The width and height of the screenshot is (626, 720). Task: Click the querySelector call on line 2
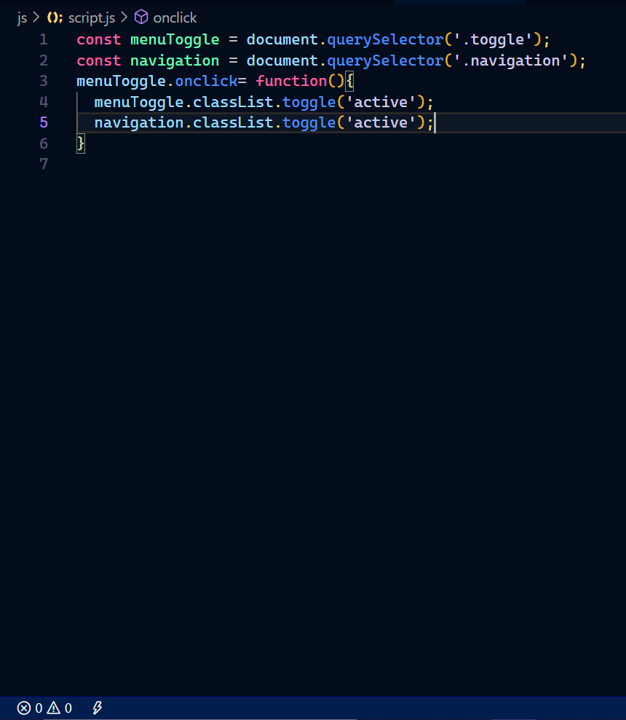385,61
